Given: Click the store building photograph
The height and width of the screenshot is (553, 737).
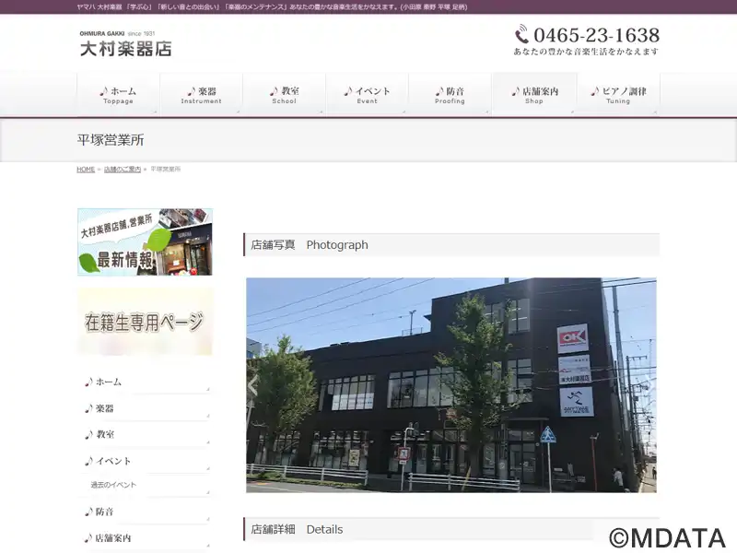Looking at the screenshot, I should point(451,385).
